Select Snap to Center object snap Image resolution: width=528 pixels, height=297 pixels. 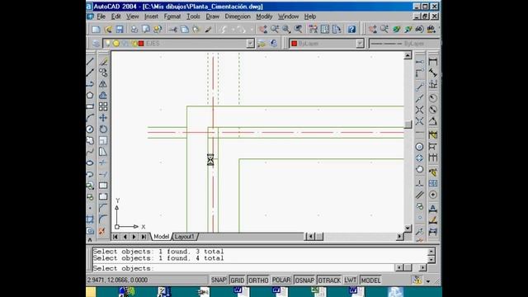[x=419, y=147]
